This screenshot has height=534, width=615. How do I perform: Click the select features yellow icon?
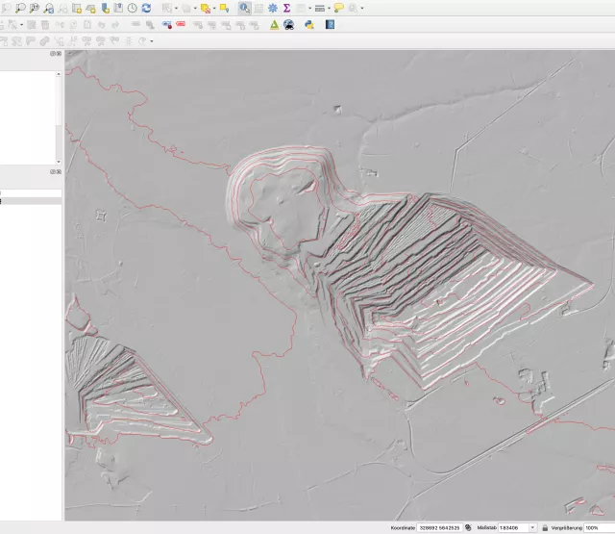(223, 8)
